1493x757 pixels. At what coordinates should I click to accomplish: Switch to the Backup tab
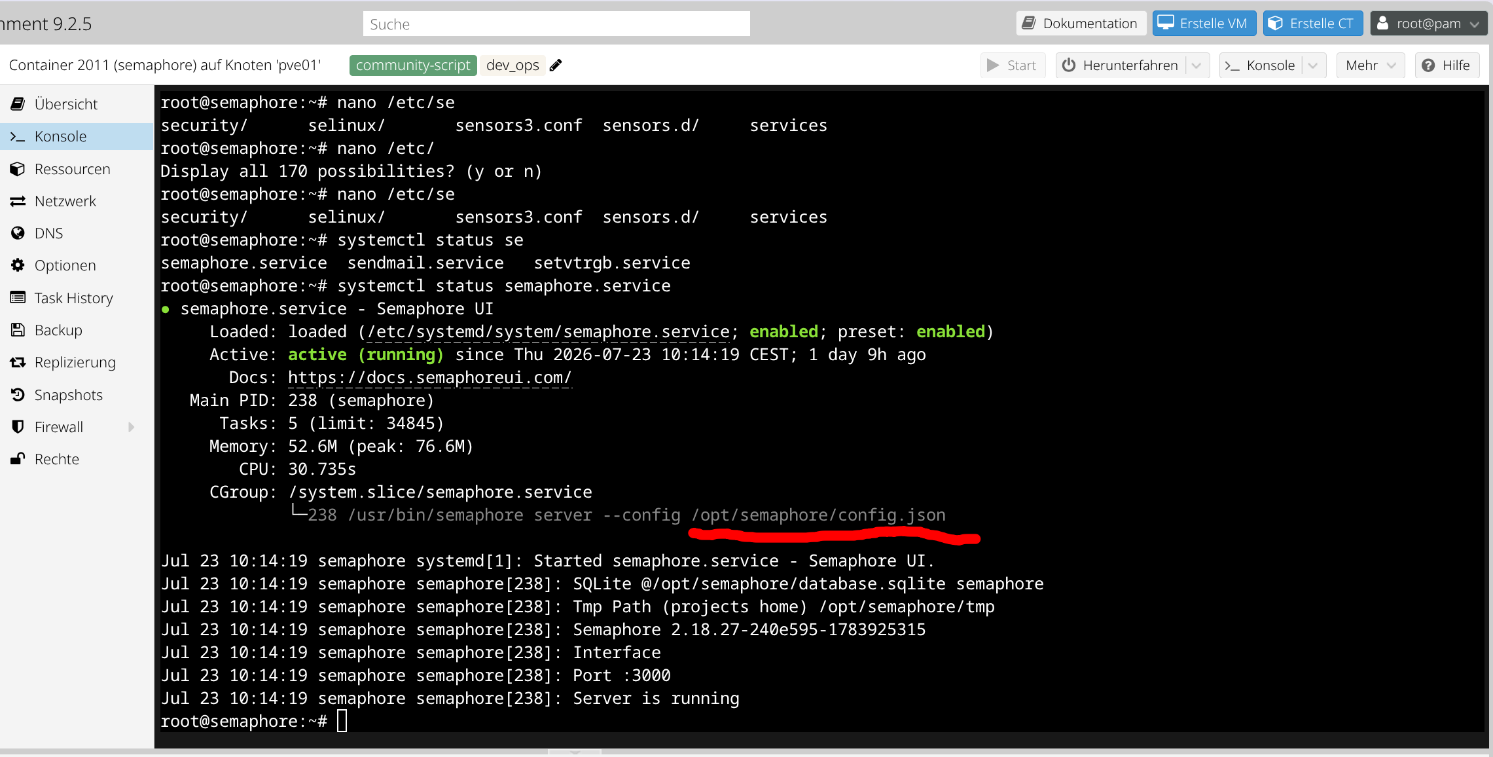pyautogui.click(x=77, y=330)
